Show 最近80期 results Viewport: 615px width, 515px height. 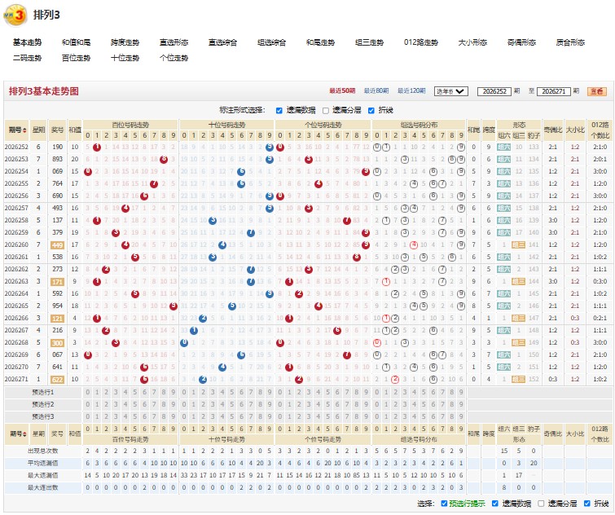pyautogui.click(x=376, y=91)
